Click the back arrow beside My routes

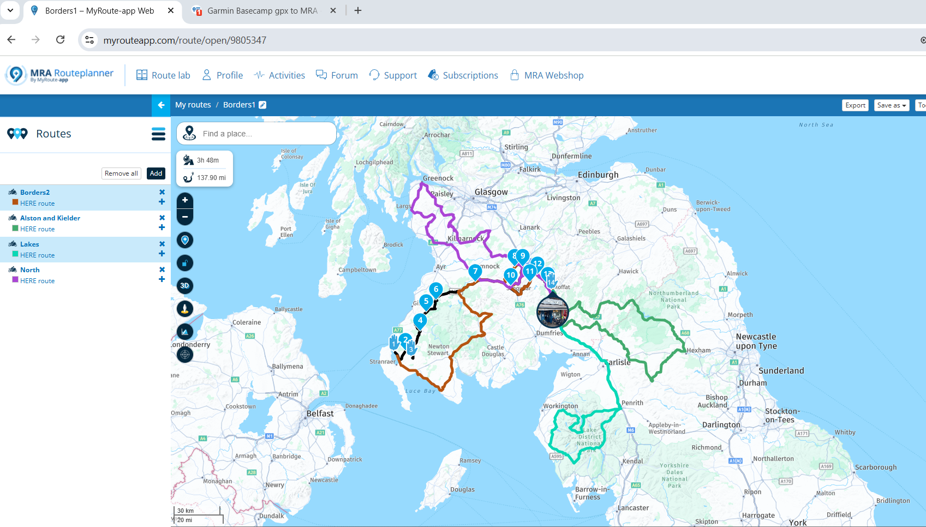point(161,105)
